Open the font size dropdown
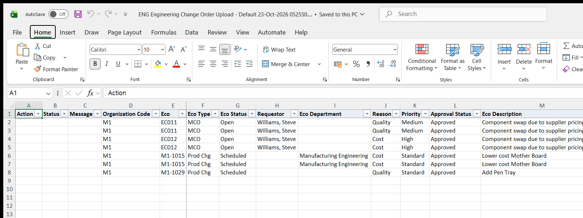This screenshot has height=218, width=583. (x=163, y=49)
